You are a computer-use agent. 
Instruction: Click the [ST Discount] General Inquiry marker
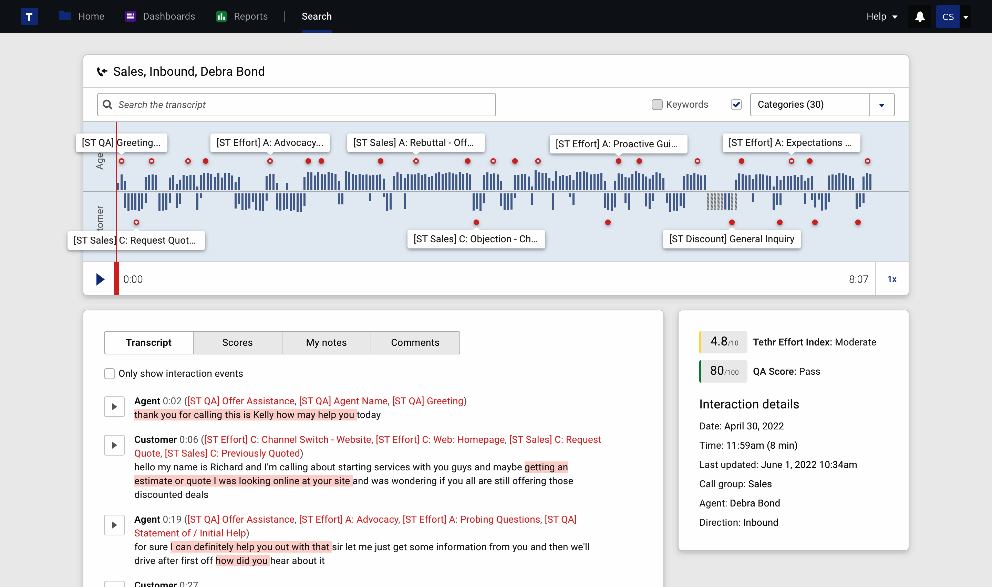pos(731,239)
